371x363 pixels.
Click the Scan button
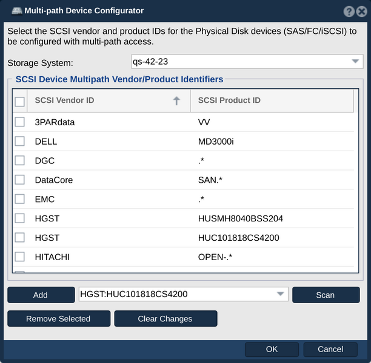click(x=326, y=295)
